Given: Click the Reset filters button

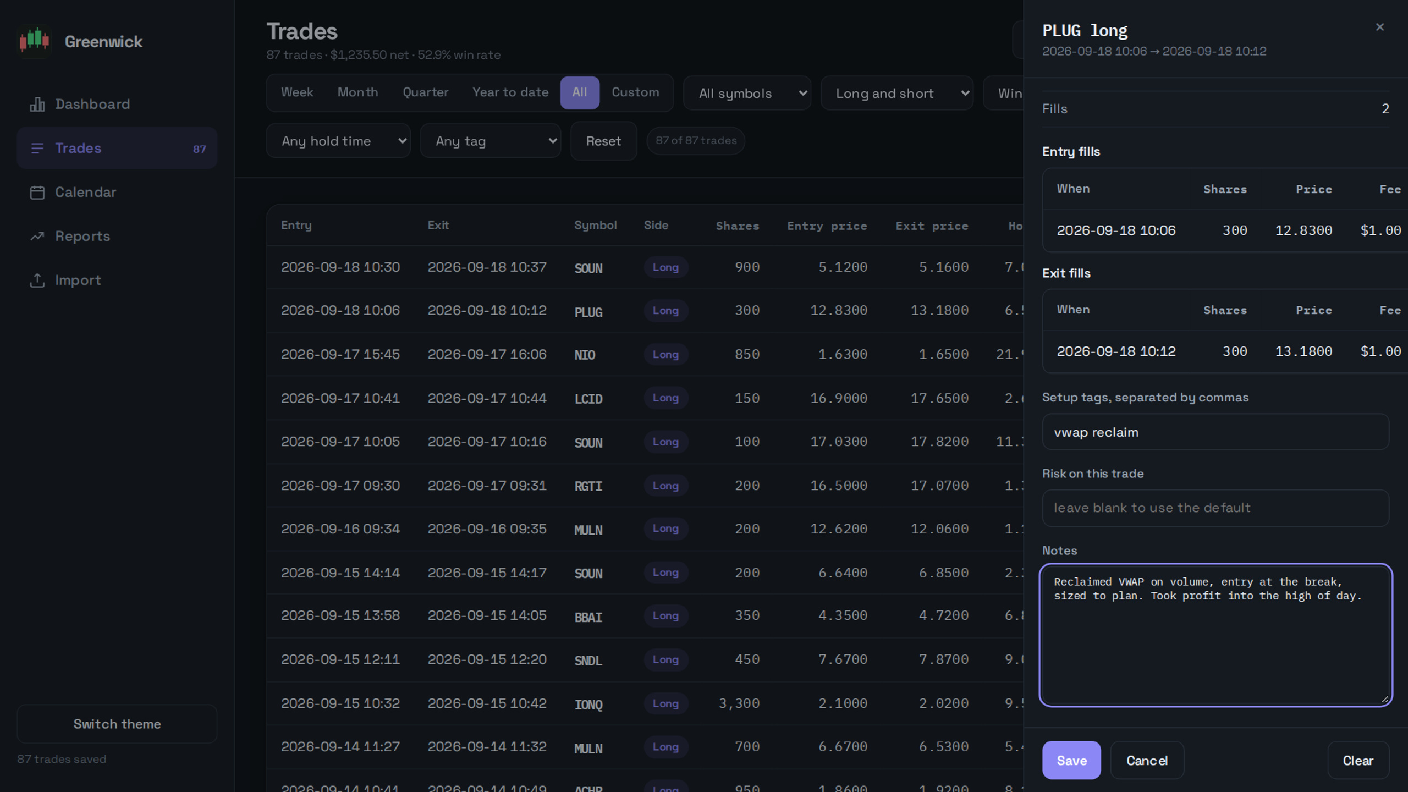Looking at the screenshot, I should pyautogui.click(x=603, y=141).
